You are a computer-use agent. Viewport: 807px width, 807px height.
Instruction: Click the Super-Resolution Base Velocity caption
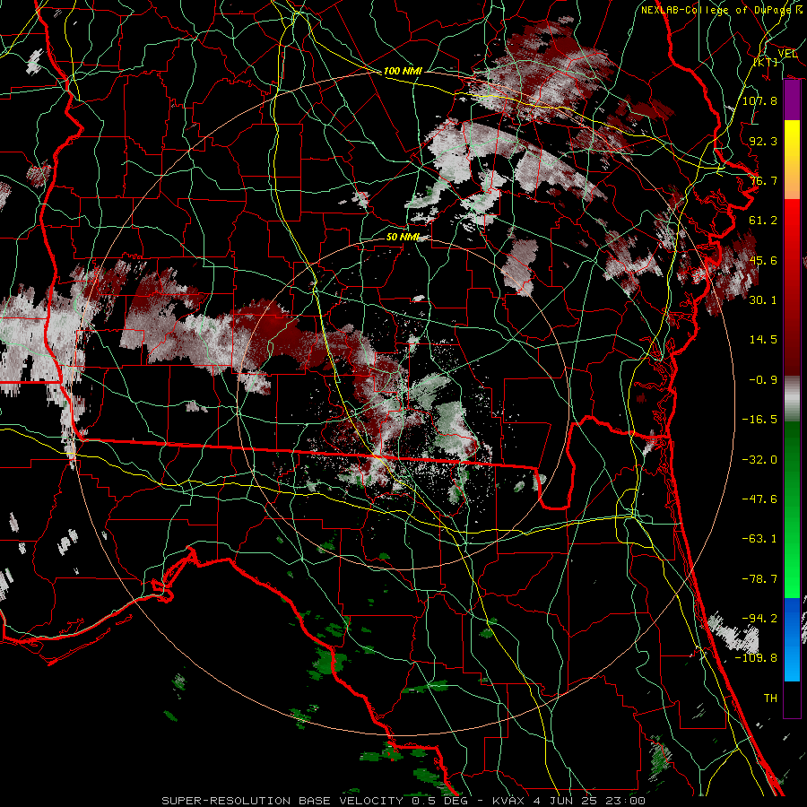click(403, 801)
